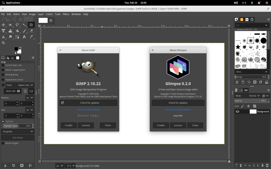The height and width of the screenshot is (169, 271).
Task: Choose the Eraser tool
Action: [x=31, y=31]
